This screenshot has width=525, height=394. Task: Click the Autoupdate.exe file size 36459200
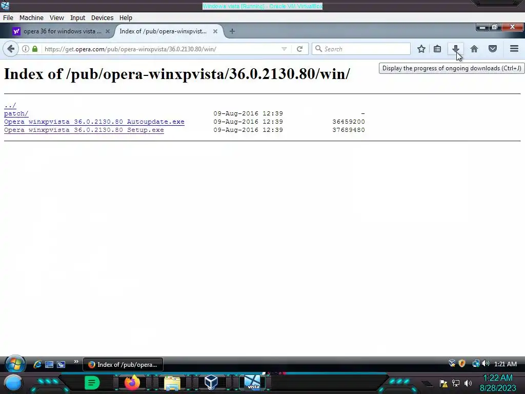(x=349, y=122)
